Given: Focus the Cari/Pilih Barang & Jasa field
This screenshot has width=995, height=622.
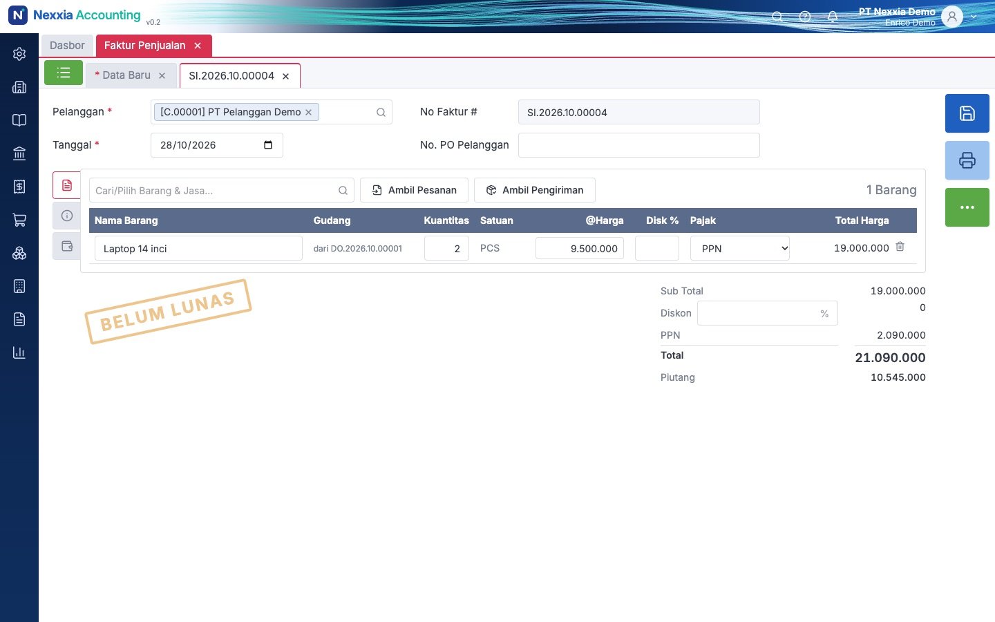Looking at the screenshot, I should pyautogui.click(x=222, y=190).
